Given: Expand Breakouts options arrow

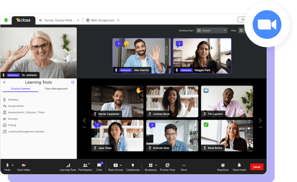Looking at the screenshot, I should 156,165.
